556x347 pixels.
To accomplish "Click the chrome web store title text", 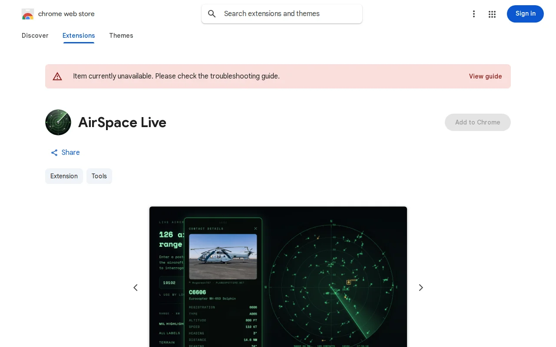I will tap(66, 14).
